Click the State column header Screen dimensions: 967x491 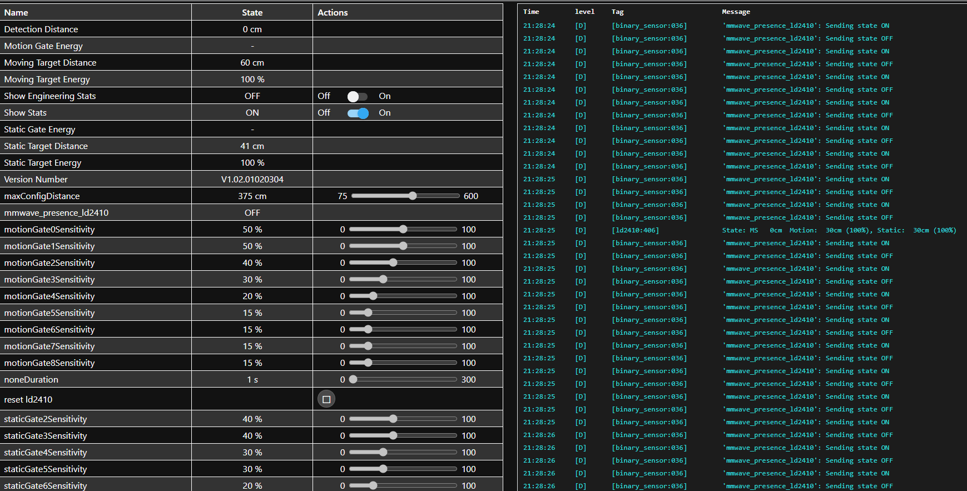point(252,12)
